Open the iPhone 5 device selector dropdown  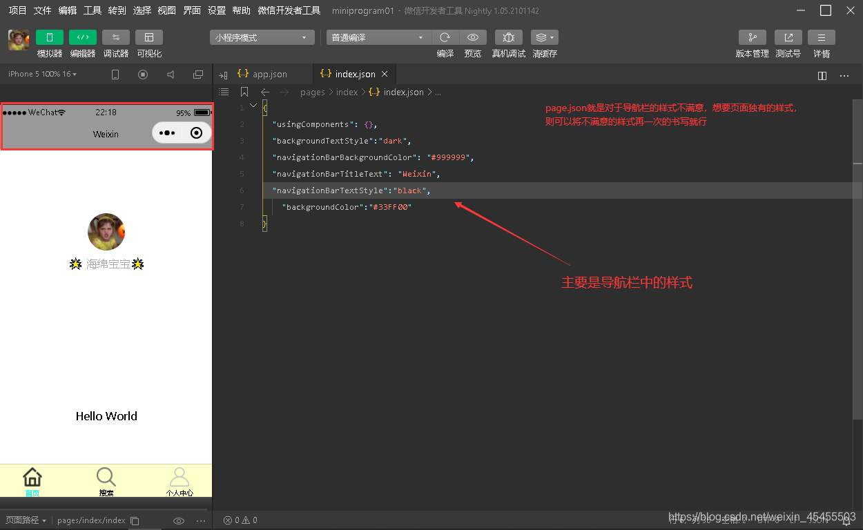(x=42, y=74)
